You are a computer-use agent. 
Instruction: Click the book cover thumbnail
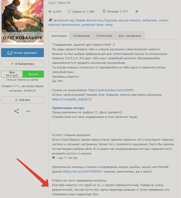point(22,22)
